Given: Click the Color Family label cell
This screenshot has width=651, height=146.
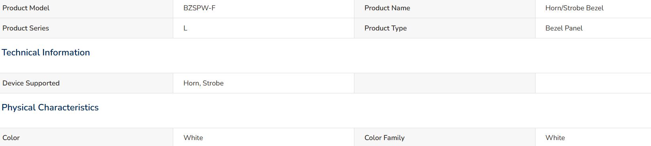Looking at the screenshot, I should (445, 137).
